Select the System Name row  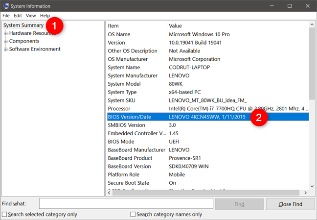[208, 67]
